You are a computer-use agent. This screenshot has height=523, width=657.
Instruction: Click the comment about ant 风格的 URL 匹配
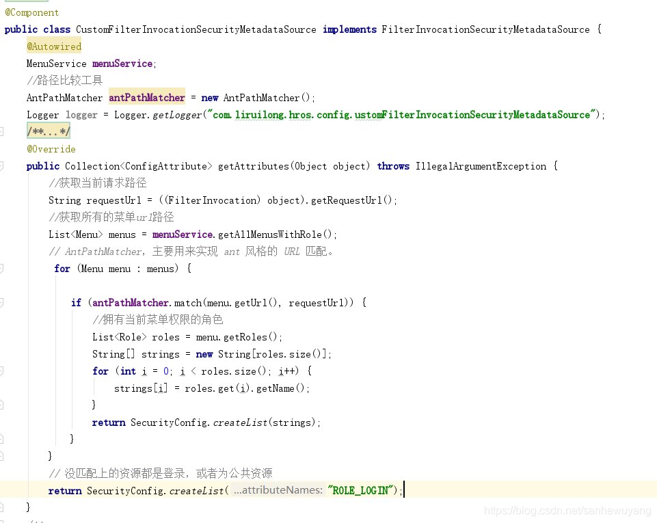pos(191,252)
